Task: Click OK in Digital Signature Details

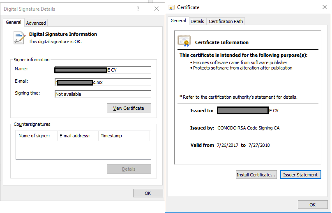Action: pyautogui.click(x=148, y=193)
